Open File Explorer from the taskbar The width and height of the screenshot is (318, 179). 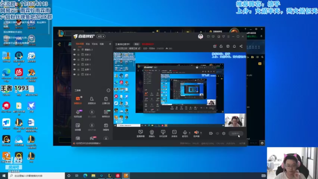93,175
